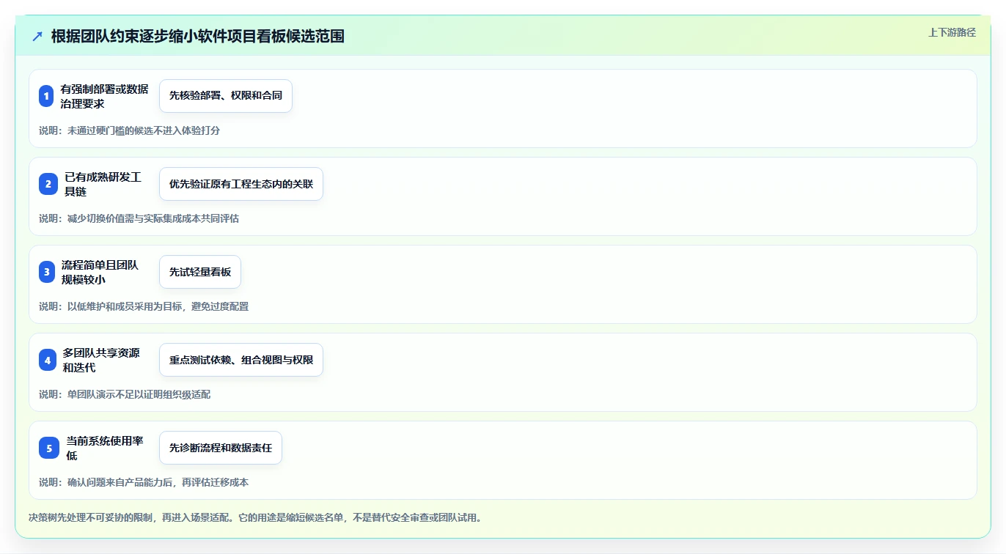Click the arrow icon beside the title
Screen dimensions: 1006x554
pyautogui.click(x=37, y=37)
